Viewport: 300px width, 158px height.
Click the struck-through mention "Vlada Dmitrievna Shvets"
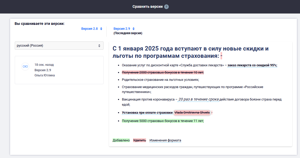[x=192, y=113]
